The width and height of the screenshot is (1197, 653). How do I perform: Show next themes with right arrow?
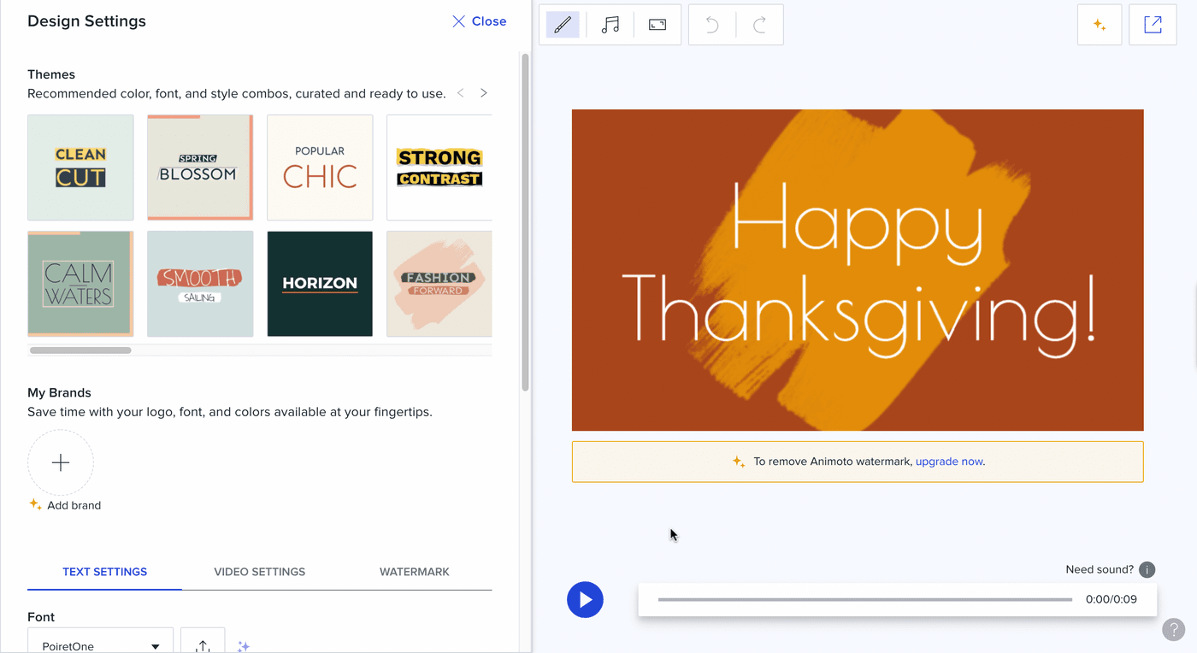(484, 93)
